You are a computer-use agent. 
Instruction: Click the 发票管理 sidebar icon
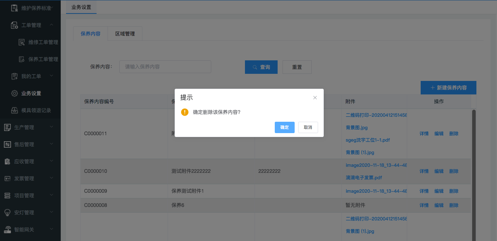point(7,179)
